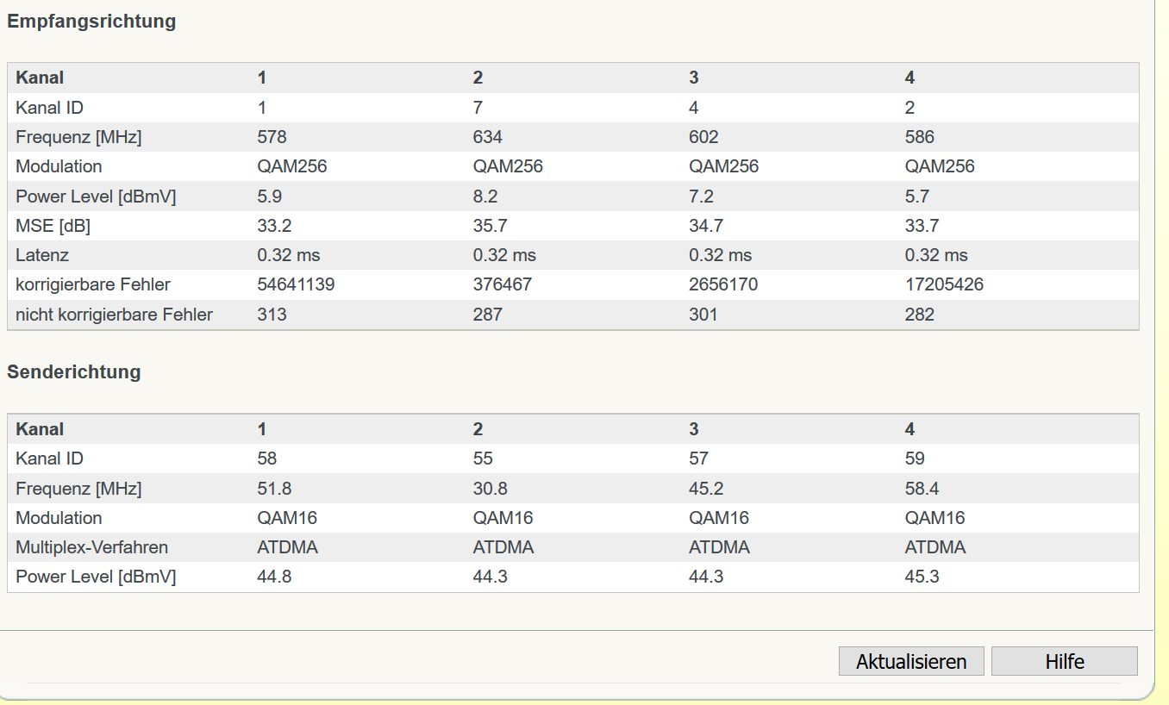Click the 'korrigierbare Fehler' row label
The width and height of the screenshot is (1169, 705).
(93, 284)
